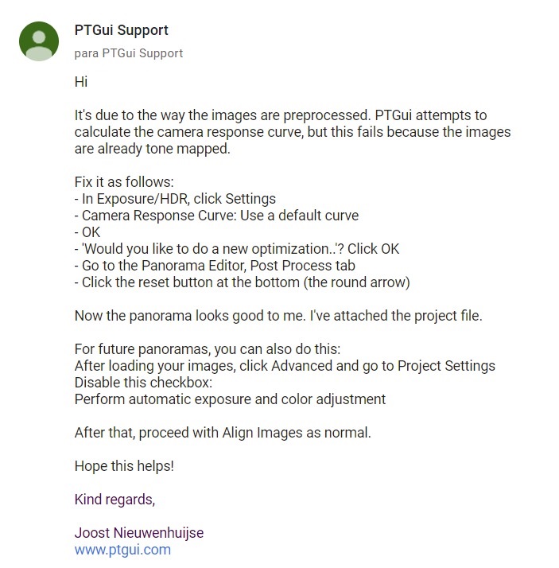Screen dimensions: 559x568
Task: Click the standalone '- OK' step line
Action: pyautogui.click(x=87, y=232)
